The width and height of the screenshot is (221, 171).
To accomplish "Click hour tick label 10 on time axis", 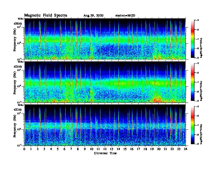I will click(x=92, y=149).
